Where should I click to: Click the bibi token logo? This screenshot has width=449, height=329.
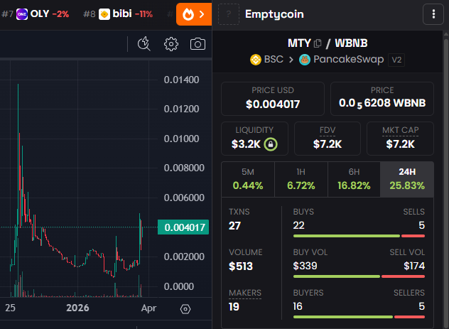click(x=104, y=14)
